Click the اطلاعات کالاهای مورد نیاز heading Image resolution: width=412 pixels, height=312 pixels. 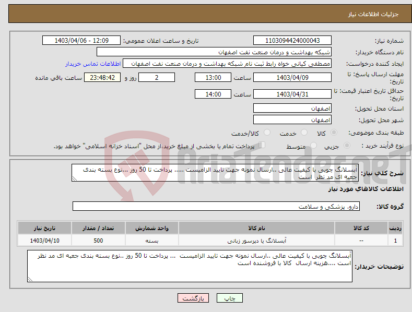(x=366, y=189)
